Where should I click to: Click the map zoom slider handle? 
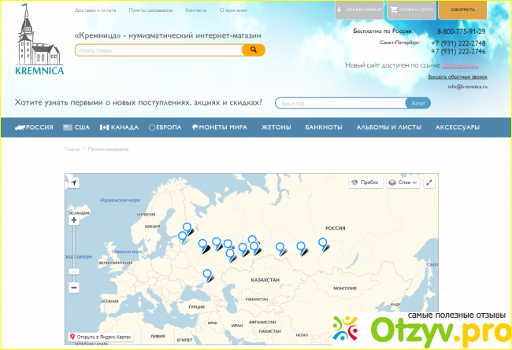click(74, 271)
